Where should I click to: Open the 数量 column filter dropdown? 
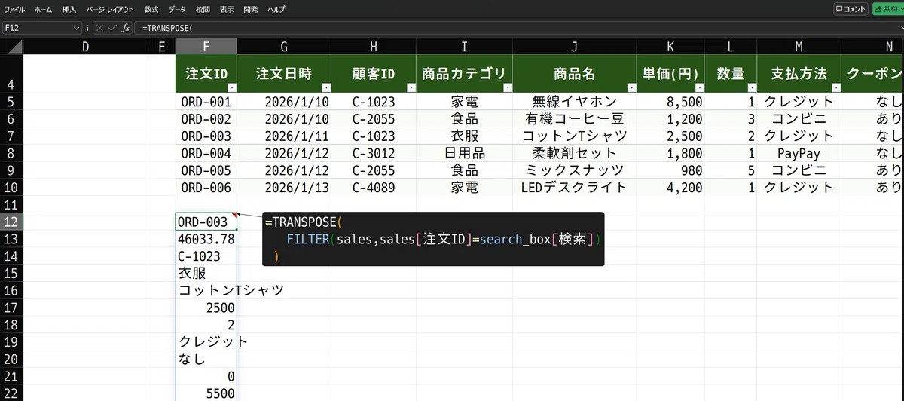[x=751, y=87]
